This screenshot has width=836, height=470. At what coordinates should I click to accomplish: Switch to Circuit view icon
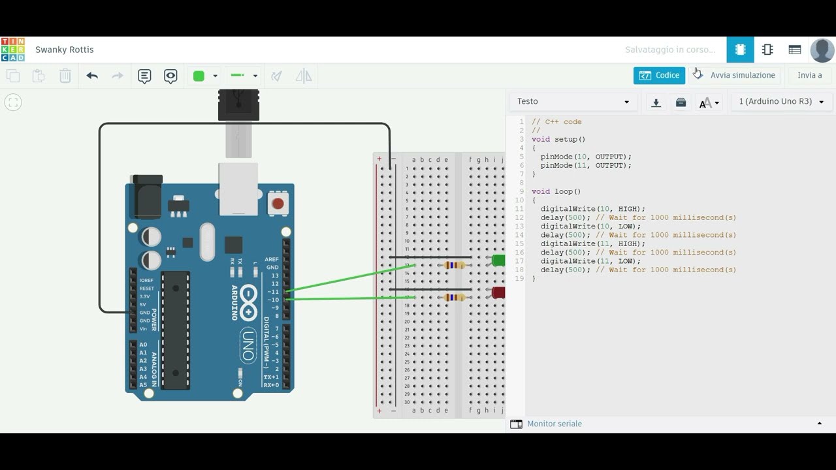coord(740,50)
